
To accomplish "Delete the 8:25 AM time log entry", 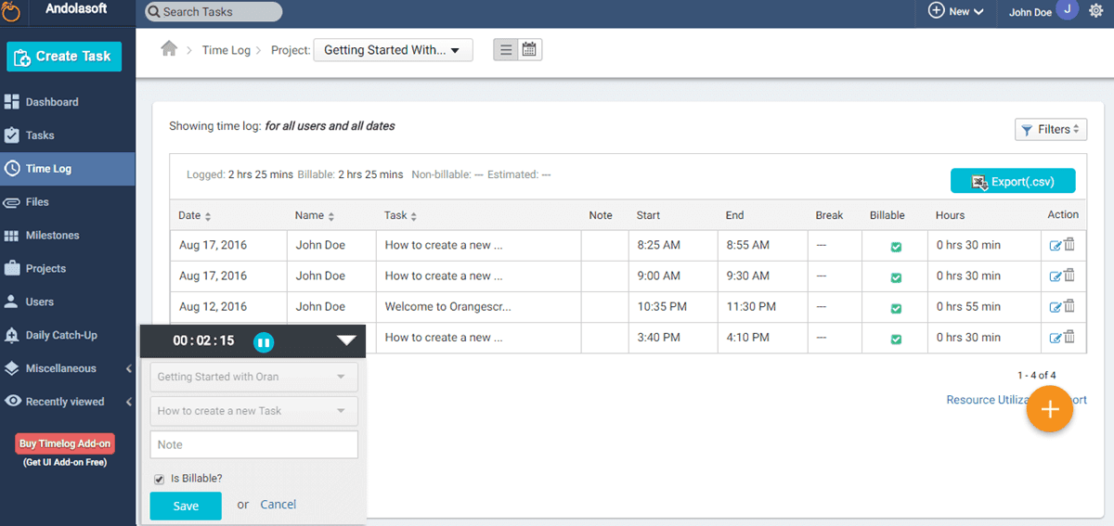I will [1069, 245].
